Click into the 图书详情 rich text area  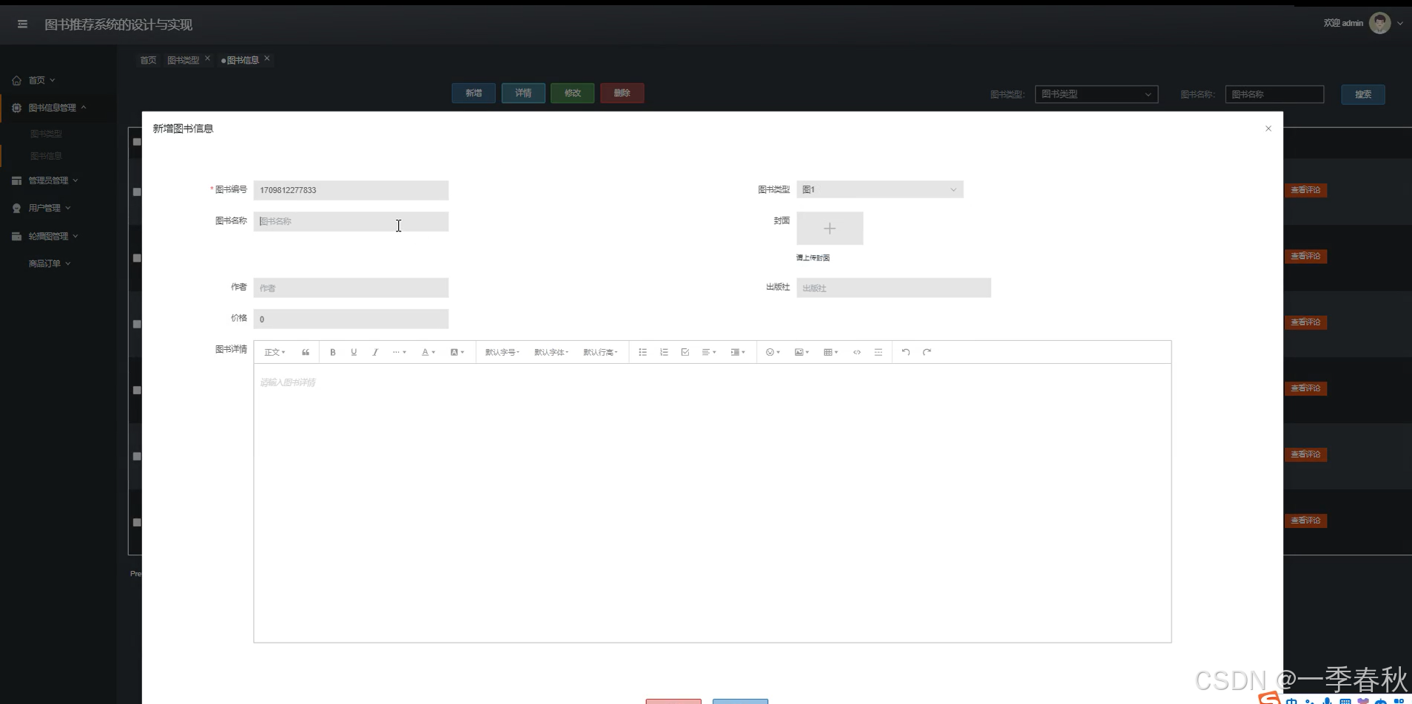[712, 503]
